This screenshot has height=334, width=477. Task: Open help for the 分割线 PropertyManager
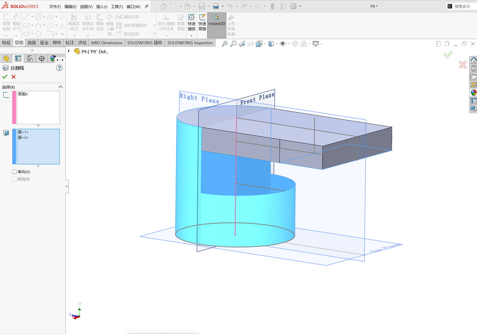[59, 68]
